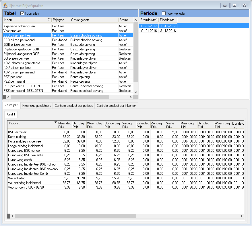Image resolution: width=252 pixels, height=226 pixels.
Task: Click the sort indicator in Naam column header
Action: [49, 20]
